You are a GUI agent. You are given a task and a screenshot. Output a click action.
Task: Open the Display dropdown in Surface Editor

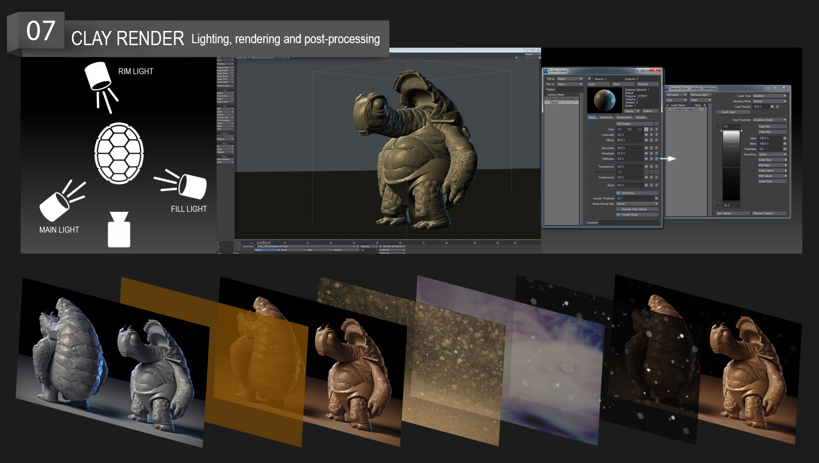[632, 111]
